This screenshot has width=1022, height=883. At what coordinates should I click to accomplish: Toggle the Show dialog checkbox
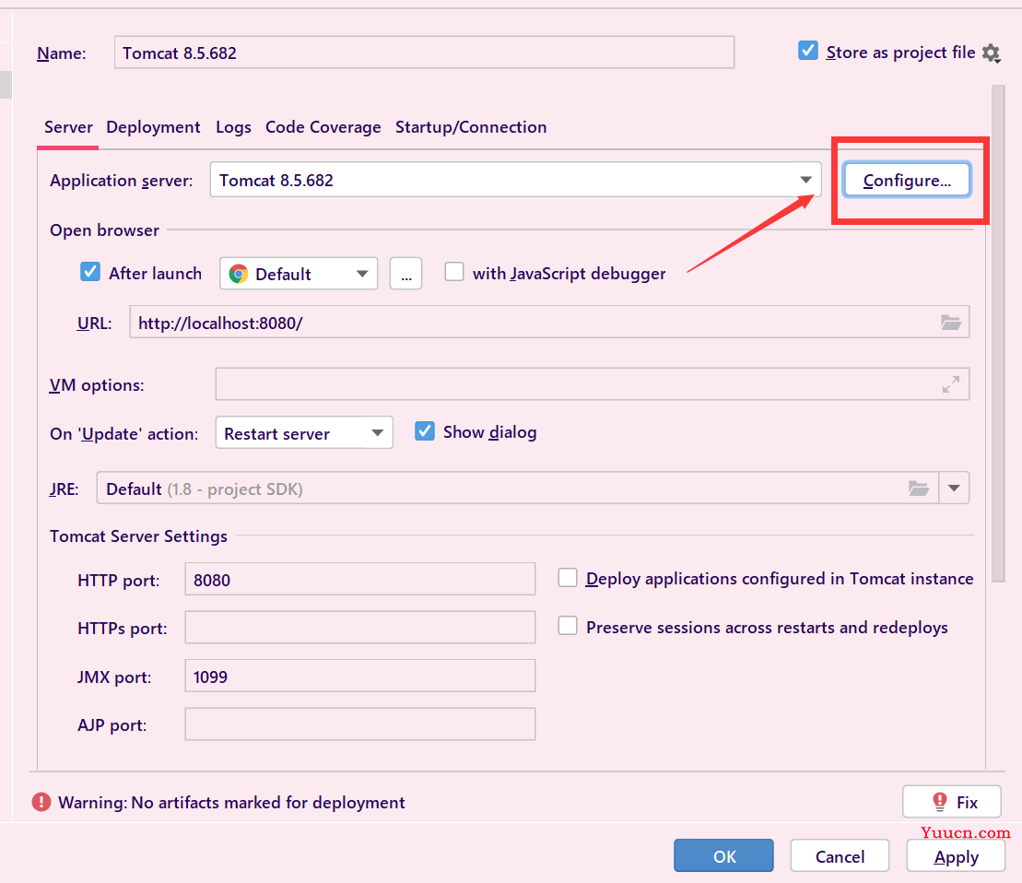pos(424,430)
